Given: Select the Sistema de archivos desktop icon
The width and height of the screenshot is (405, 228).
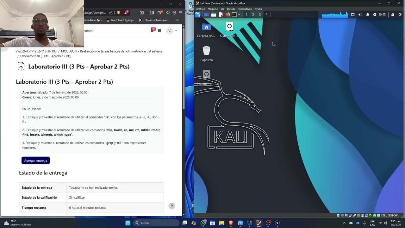Looking at the screenshot, I should click(229, 30).
